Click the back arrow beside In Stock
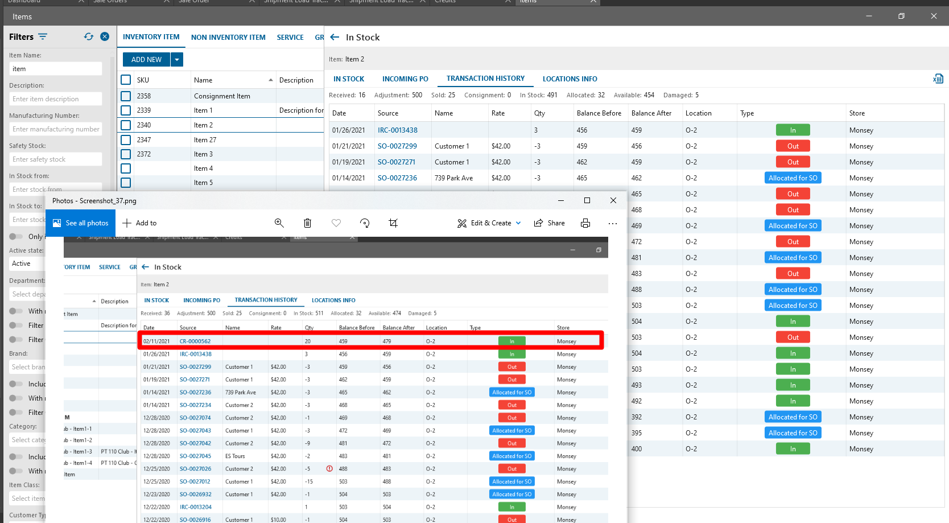 335,38
